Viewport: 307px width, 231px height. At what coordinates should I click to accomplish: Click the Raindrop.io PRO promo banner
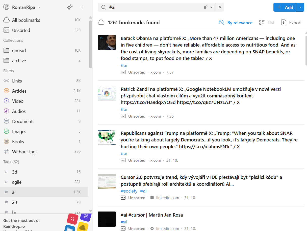pos(46,222)
